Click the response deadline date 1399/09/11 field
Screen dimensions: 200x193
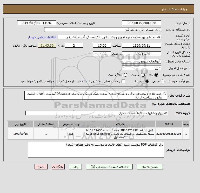pyautogui.click(x=142, y=45)
